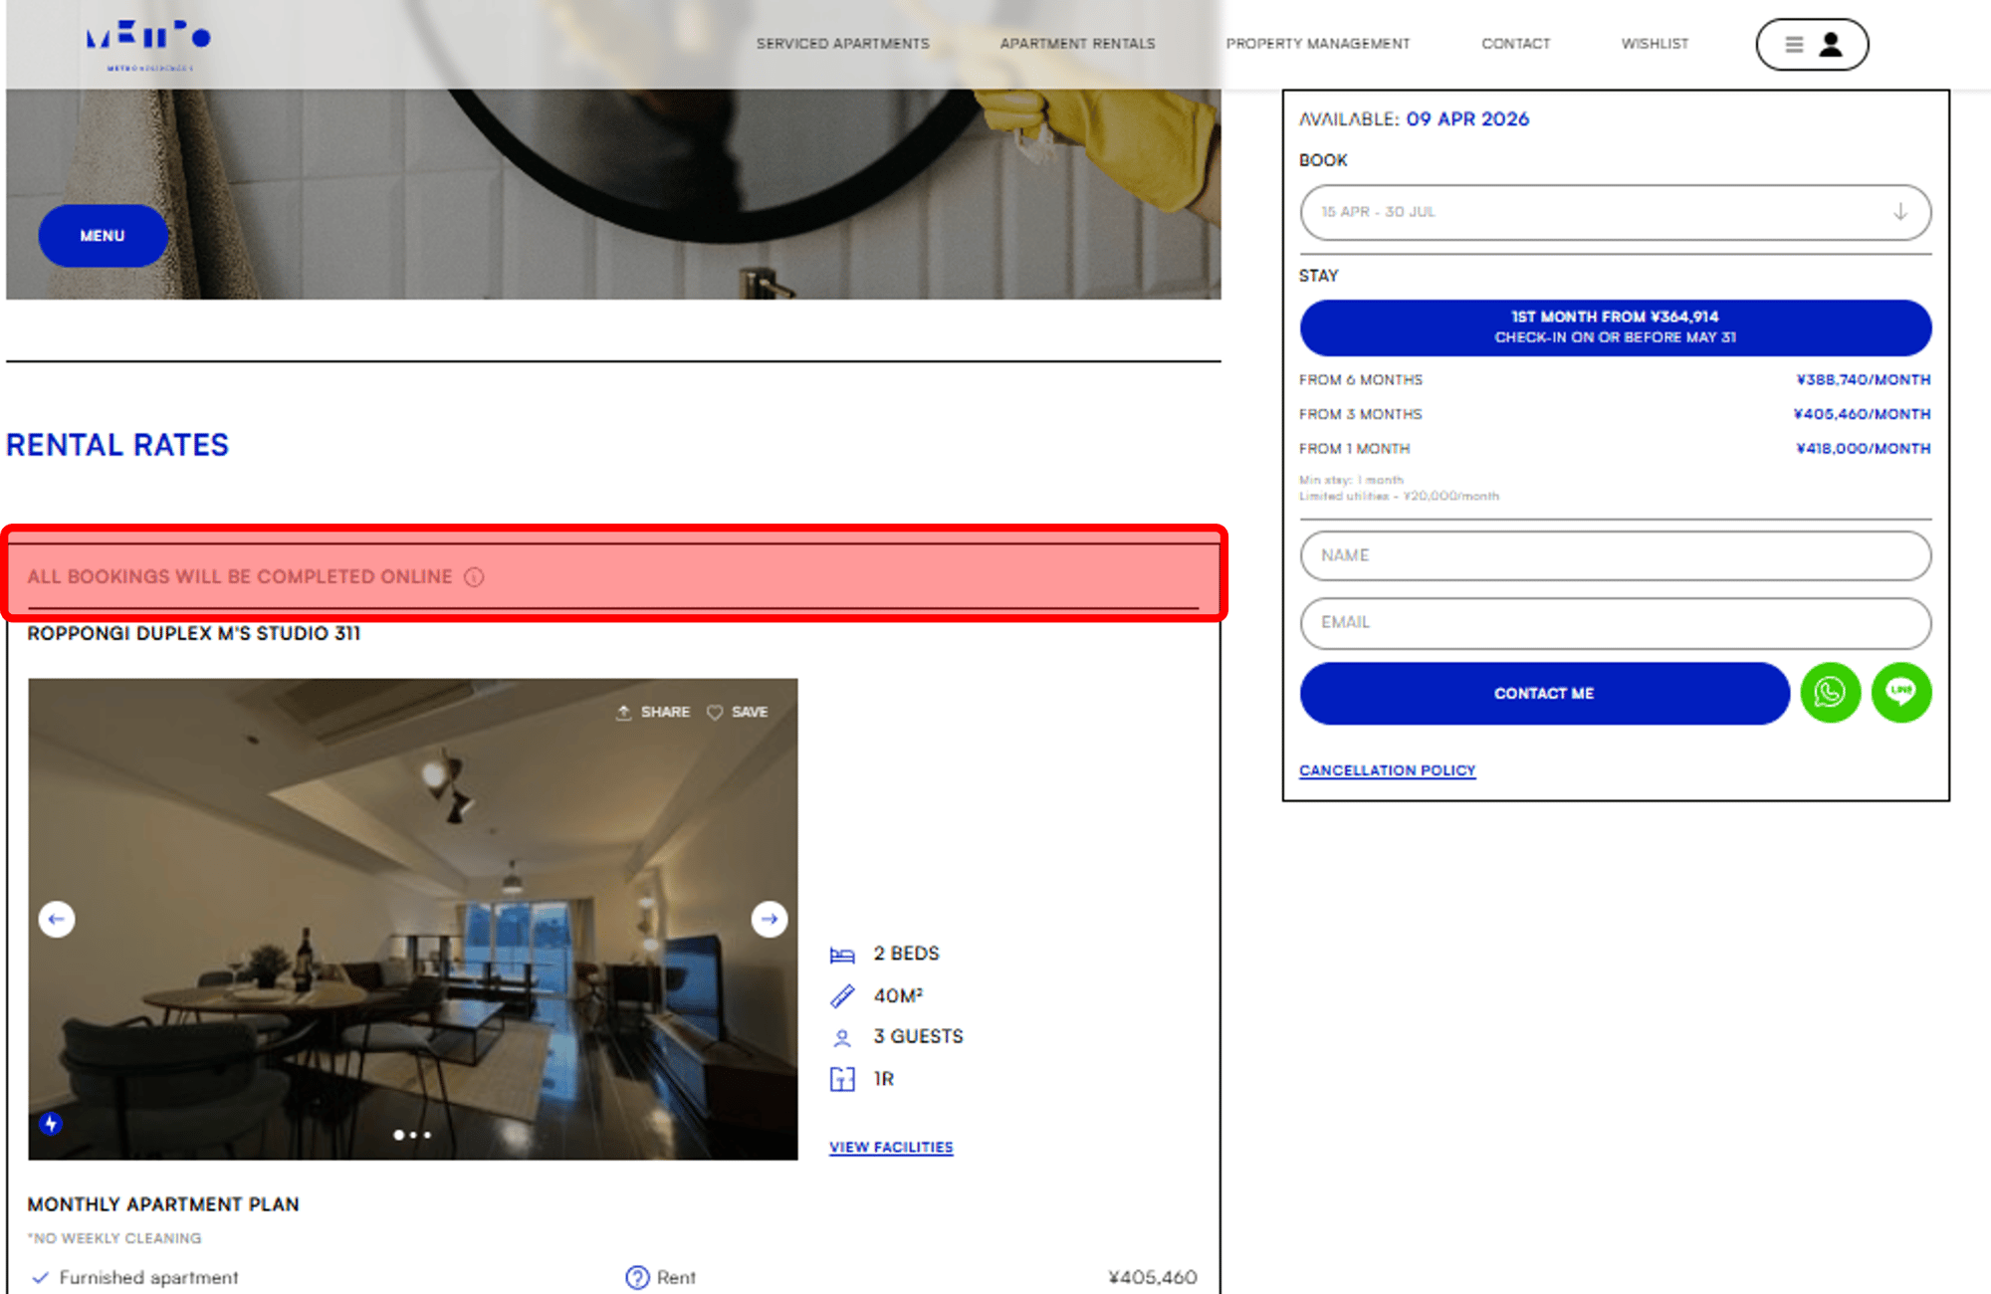
Task: Click View Facilities link
Action: pyautogui.click(x=891, y=1147)
